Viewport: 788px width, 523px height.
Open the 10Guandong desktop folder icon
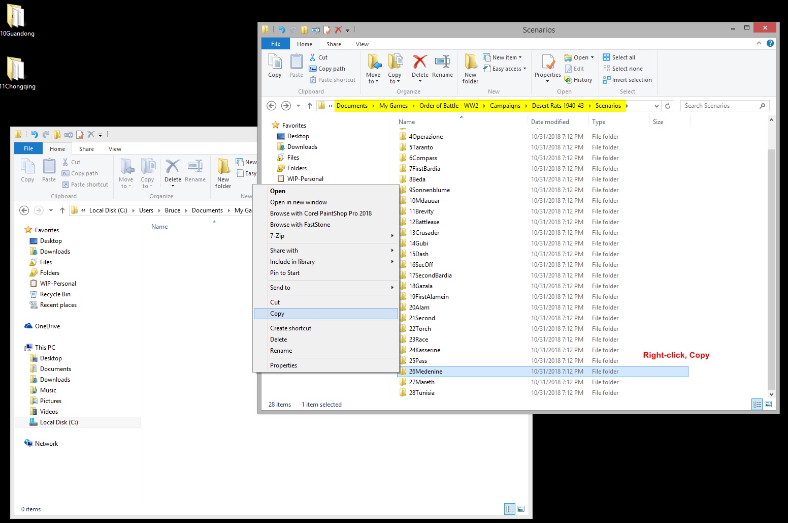click(16, 17)
